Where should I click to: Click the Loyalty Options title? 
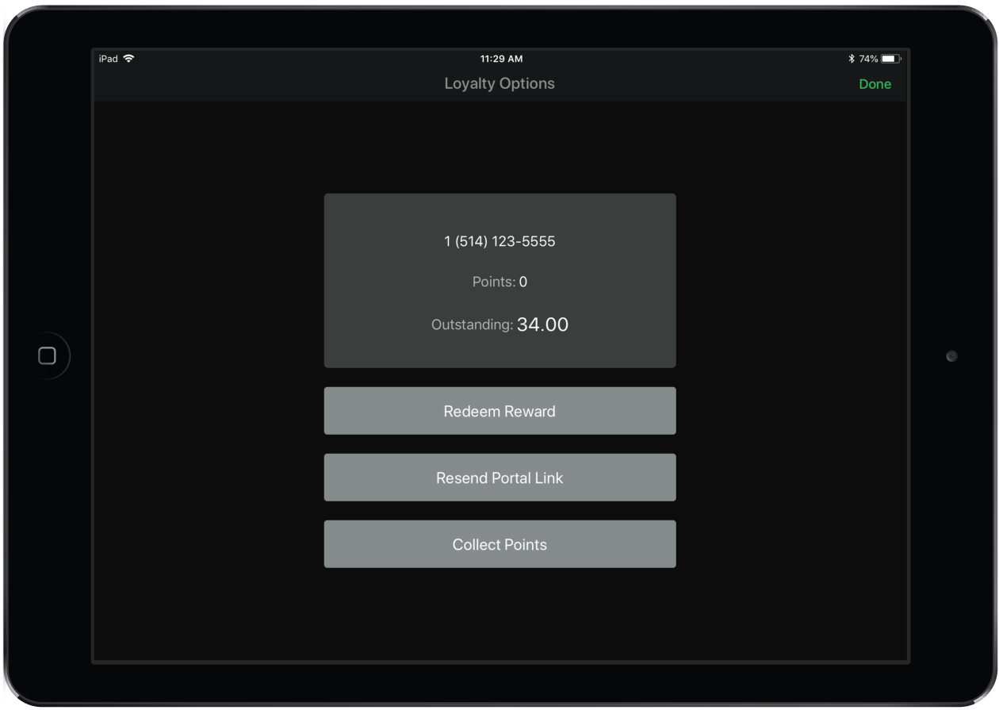pos(499,83)
